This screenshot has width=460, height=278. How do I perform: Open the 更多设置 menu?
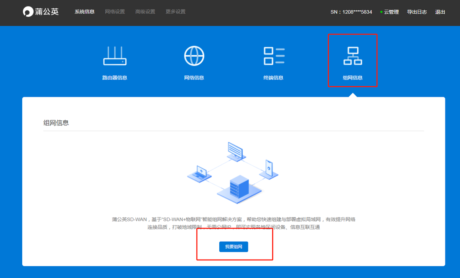click(176, 12)
